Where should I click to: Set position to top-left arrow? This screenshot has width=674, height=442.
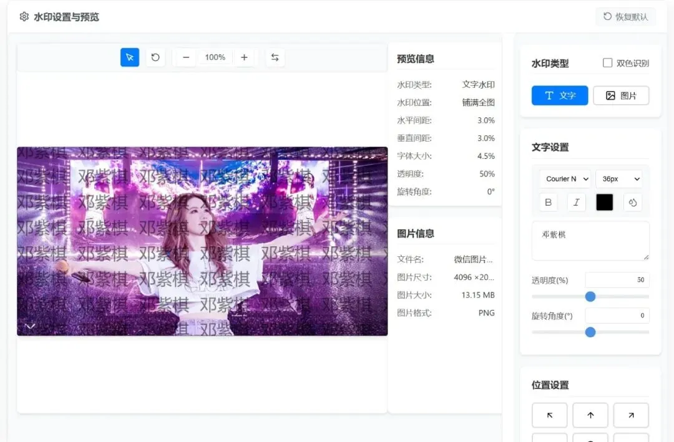point(549,415)
